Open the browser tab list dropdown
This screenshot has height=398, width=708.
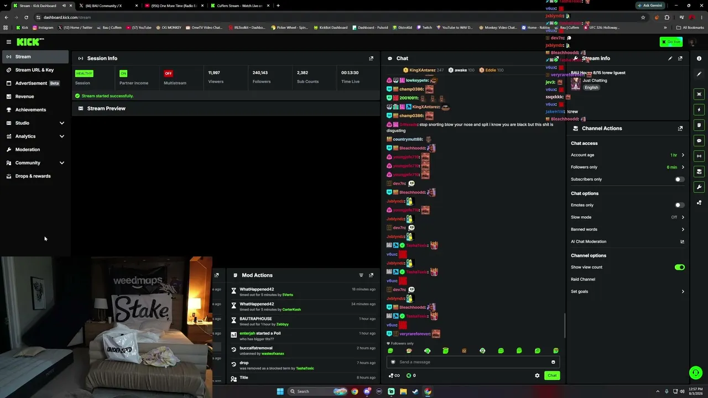point(6,6)
